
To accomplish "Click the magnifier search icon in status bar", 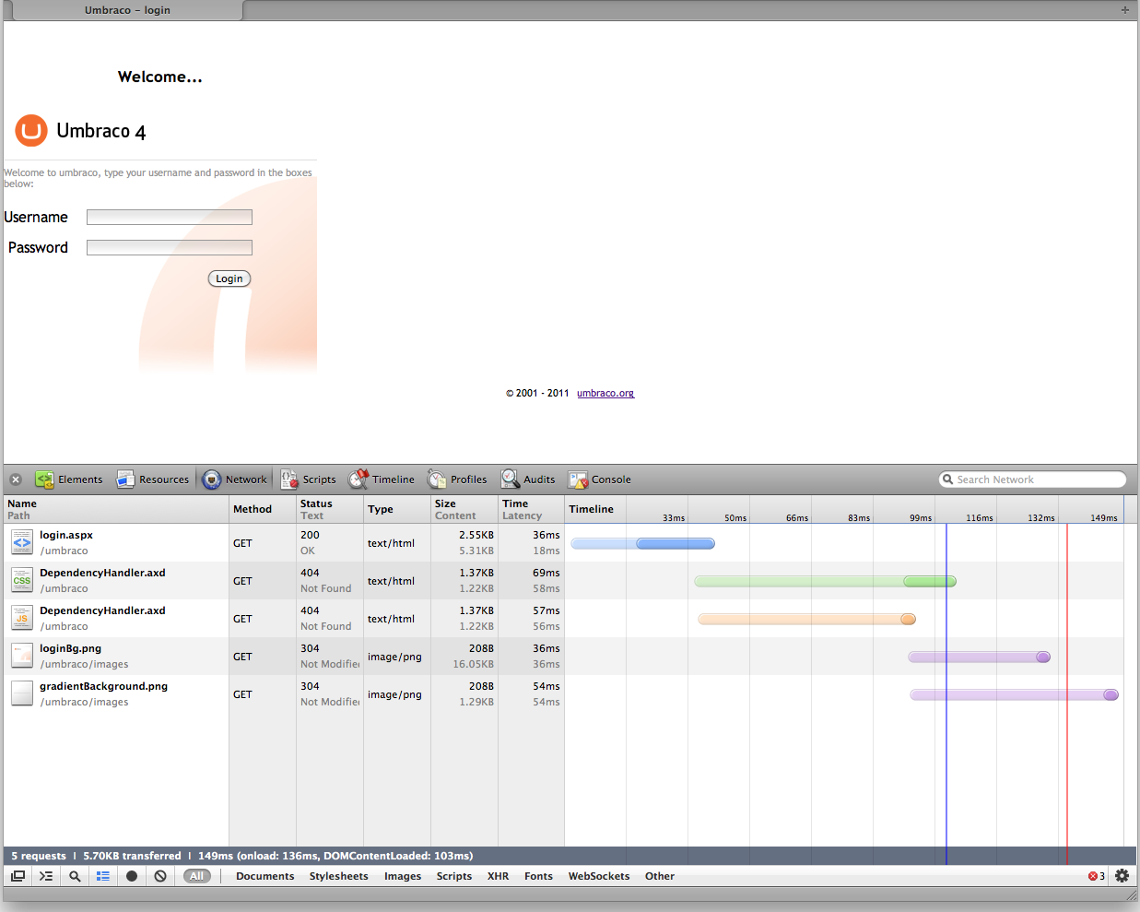I will click(75, 876).
